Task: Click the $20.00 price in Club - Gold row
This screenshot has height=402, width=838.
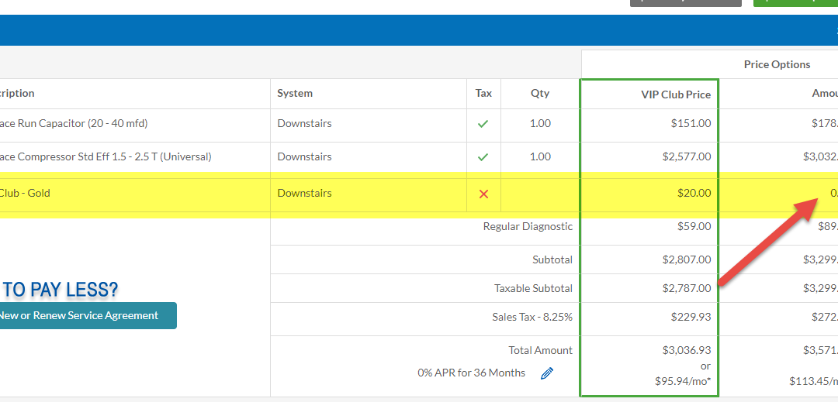Action: [694, 194]
